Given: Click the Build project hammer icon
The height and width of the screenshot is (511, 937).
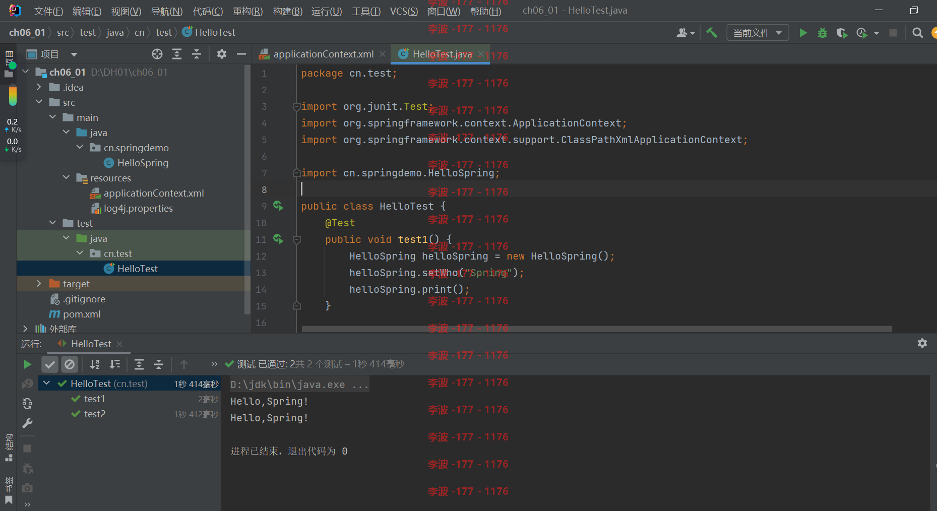Looking at the screenshot, I should 712,33.
